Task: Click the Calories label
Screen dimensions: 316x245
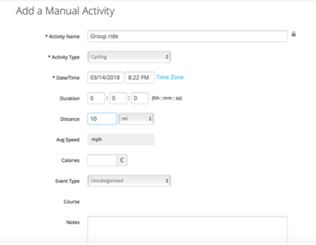Action: (x=71, y=160)
